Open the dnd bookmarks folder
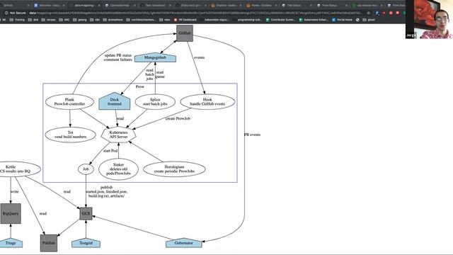The width and height of the screenshot is (453, 255). point(33,20)
